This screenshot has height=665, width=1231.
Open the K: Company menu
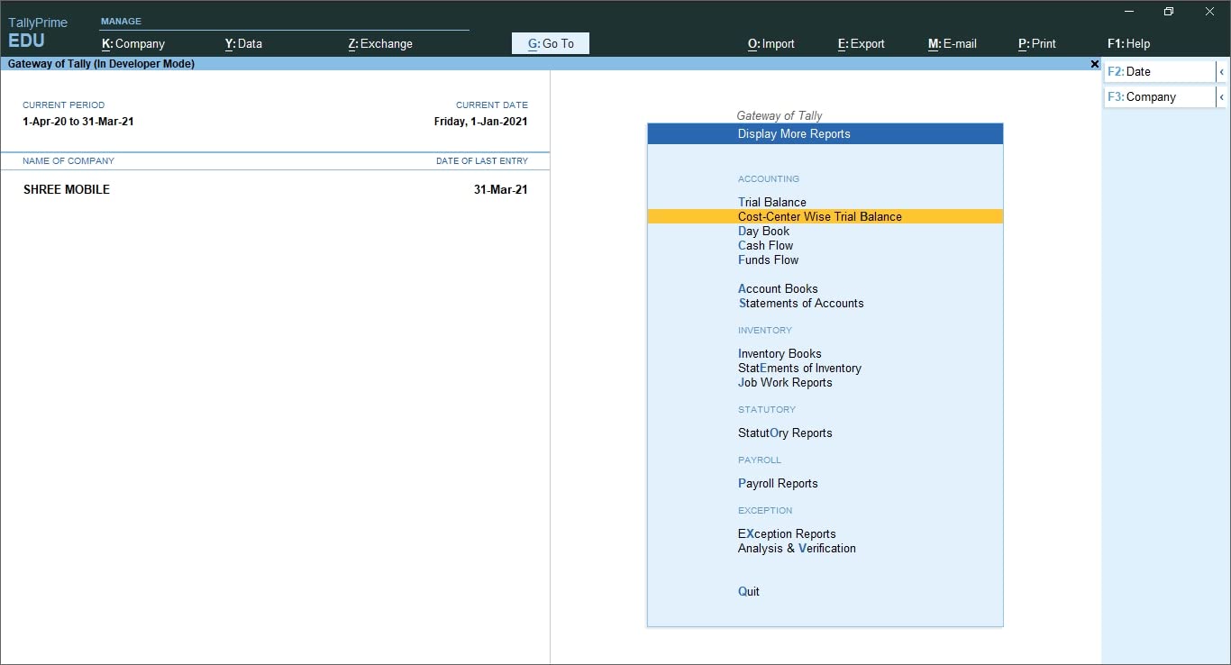point(133,42)
